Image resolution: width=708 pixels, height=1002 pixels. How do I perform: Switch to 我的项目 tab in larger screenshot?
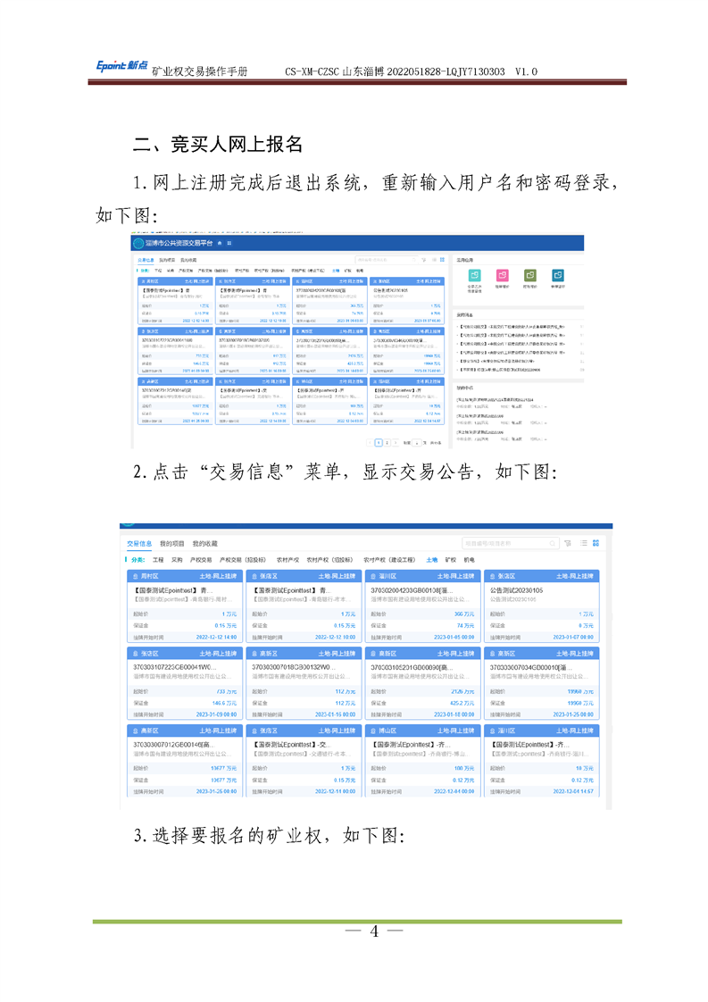point(172,543)
